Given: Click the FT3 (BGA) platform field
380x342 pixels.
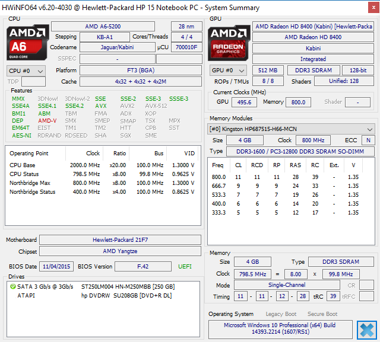Looking at the screenshot, I should tap(141, 71).
